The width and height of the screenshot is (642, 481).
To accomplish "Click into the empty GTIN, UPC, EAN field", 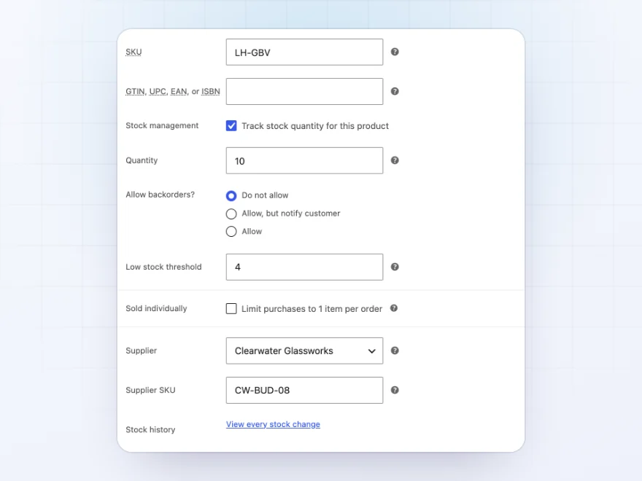I will (x=305, y=91).
